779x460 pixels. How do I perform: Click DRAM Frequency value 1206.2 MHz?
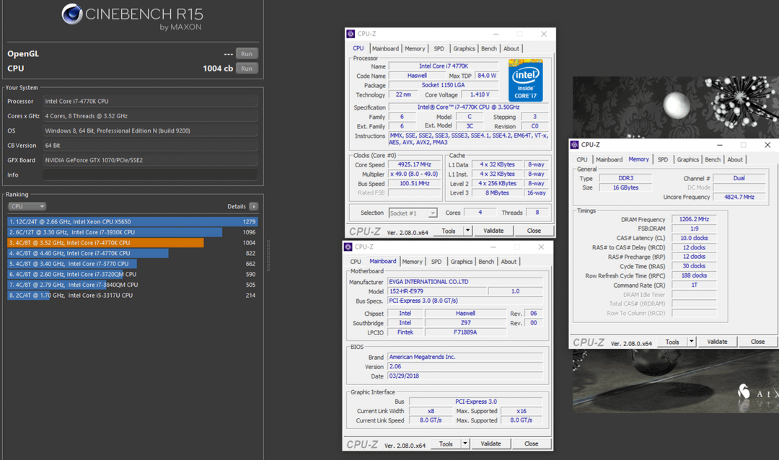[x=694, y=219]
